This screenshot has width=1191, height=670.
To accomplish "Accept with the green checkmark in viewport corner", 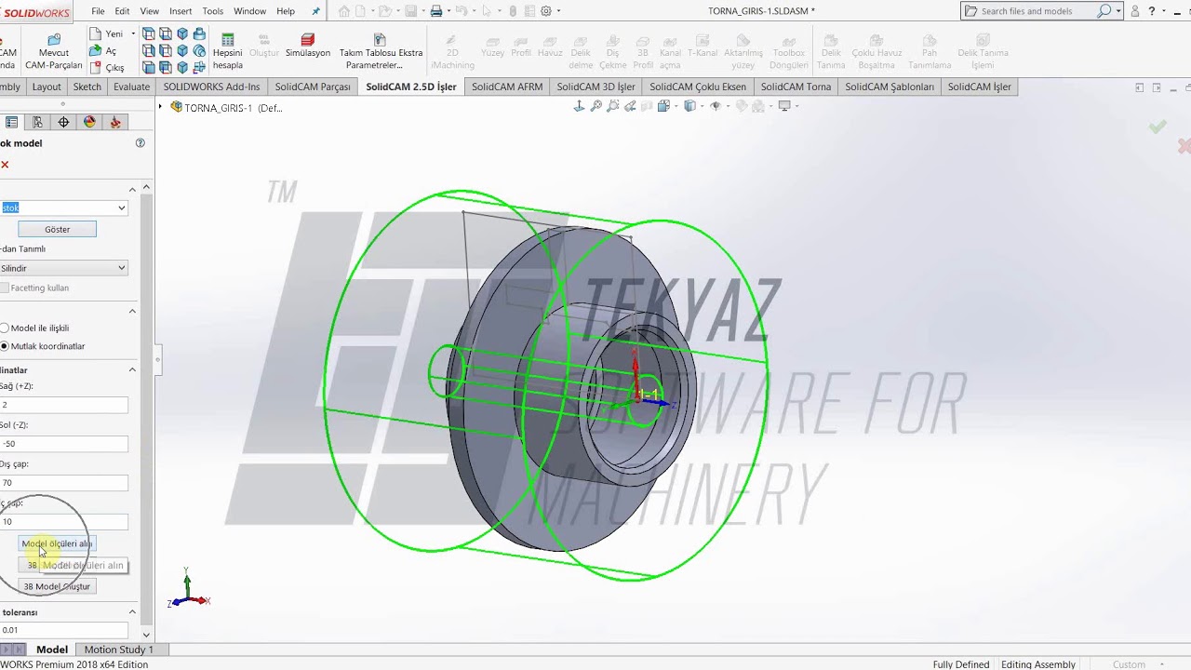I will [x=1158, y=127].
